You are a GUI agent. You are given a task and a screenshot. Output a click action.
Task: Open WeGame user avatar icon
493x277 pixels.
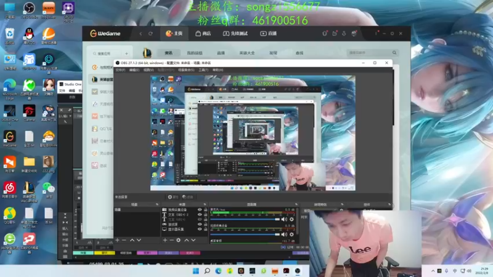click(354, 34)
